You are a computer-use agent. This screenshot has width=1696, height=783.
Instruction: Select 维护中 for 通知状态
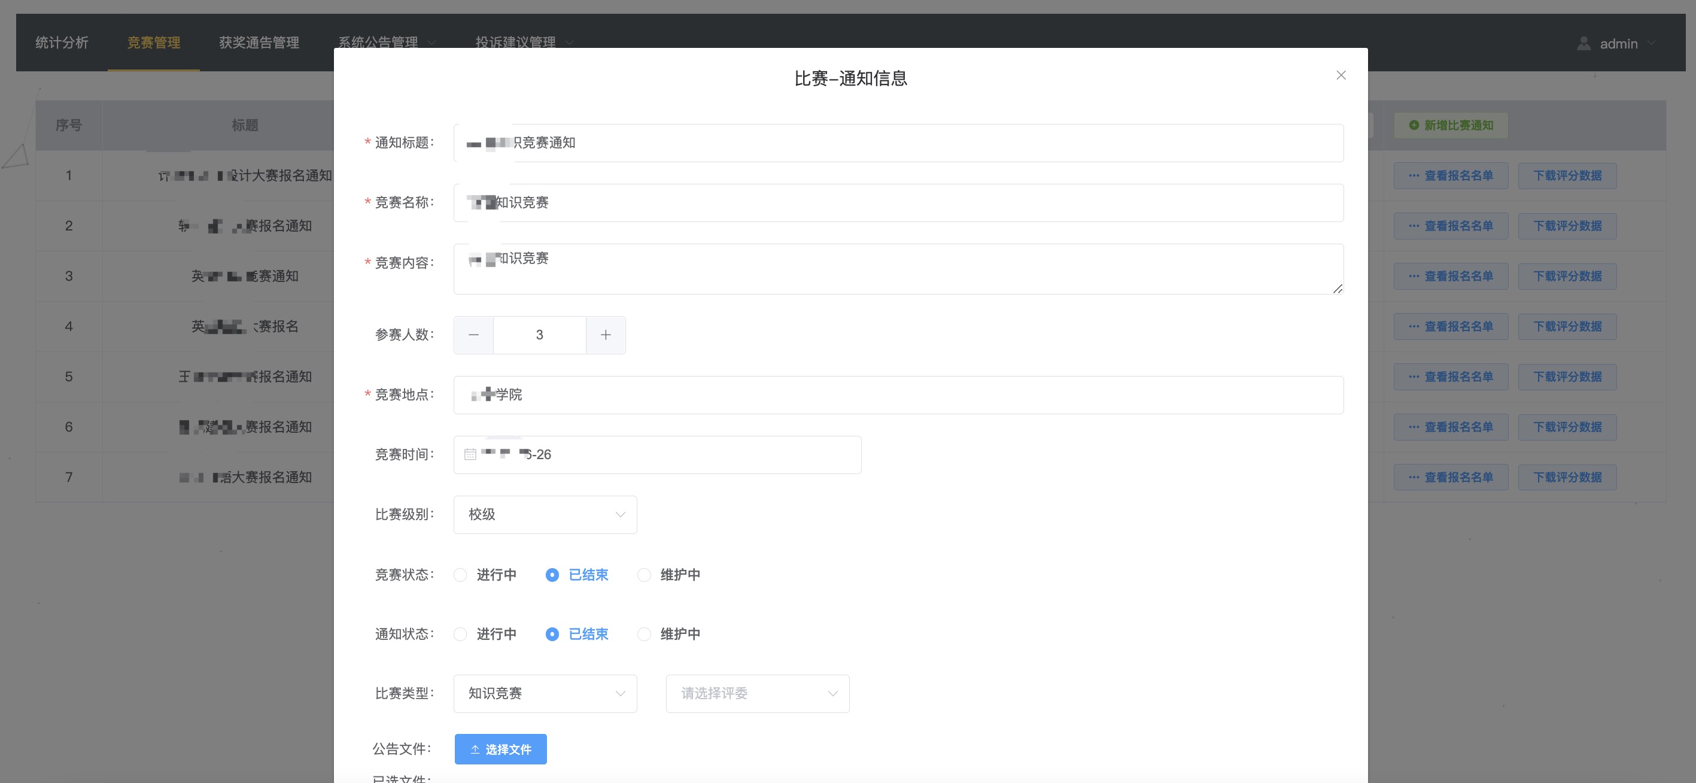pyautogui.click(x=669, y=634)
